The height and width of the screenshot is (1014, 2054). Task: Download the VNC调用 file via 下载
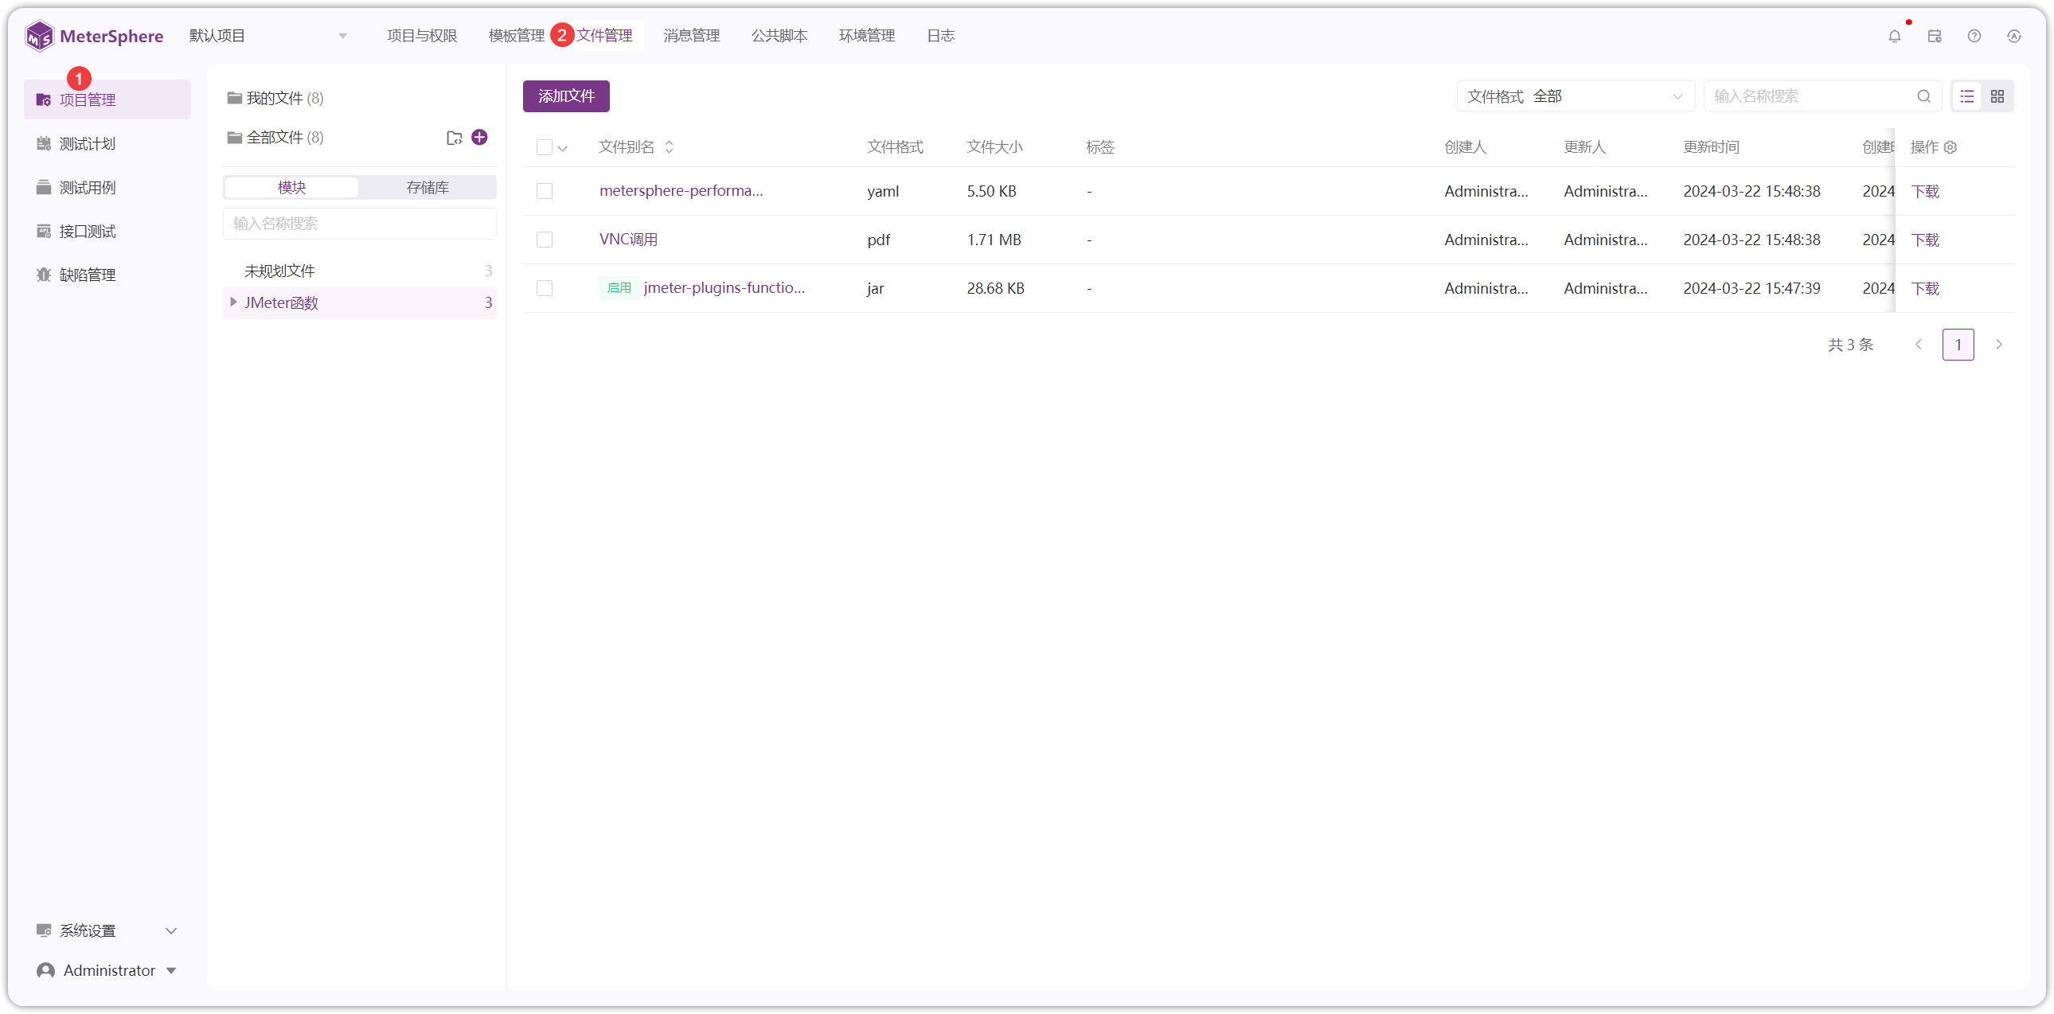tap(1925, 240)
